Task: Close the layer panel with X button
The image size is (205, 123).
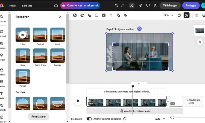Action: point(200,42)
